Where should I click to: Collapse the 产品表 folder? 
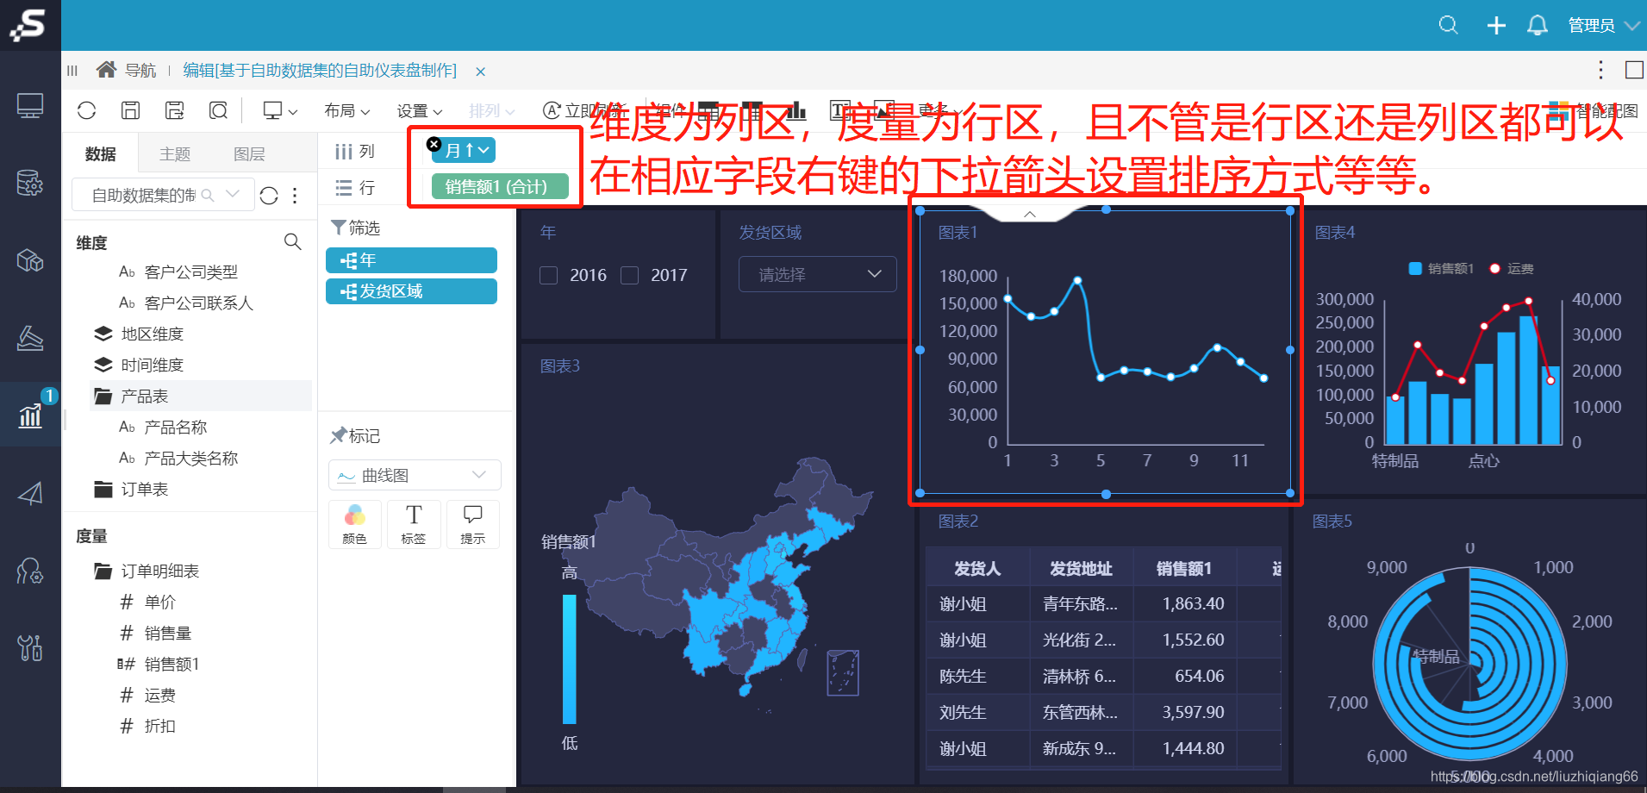pyautogui.click(x=144, y=396)
